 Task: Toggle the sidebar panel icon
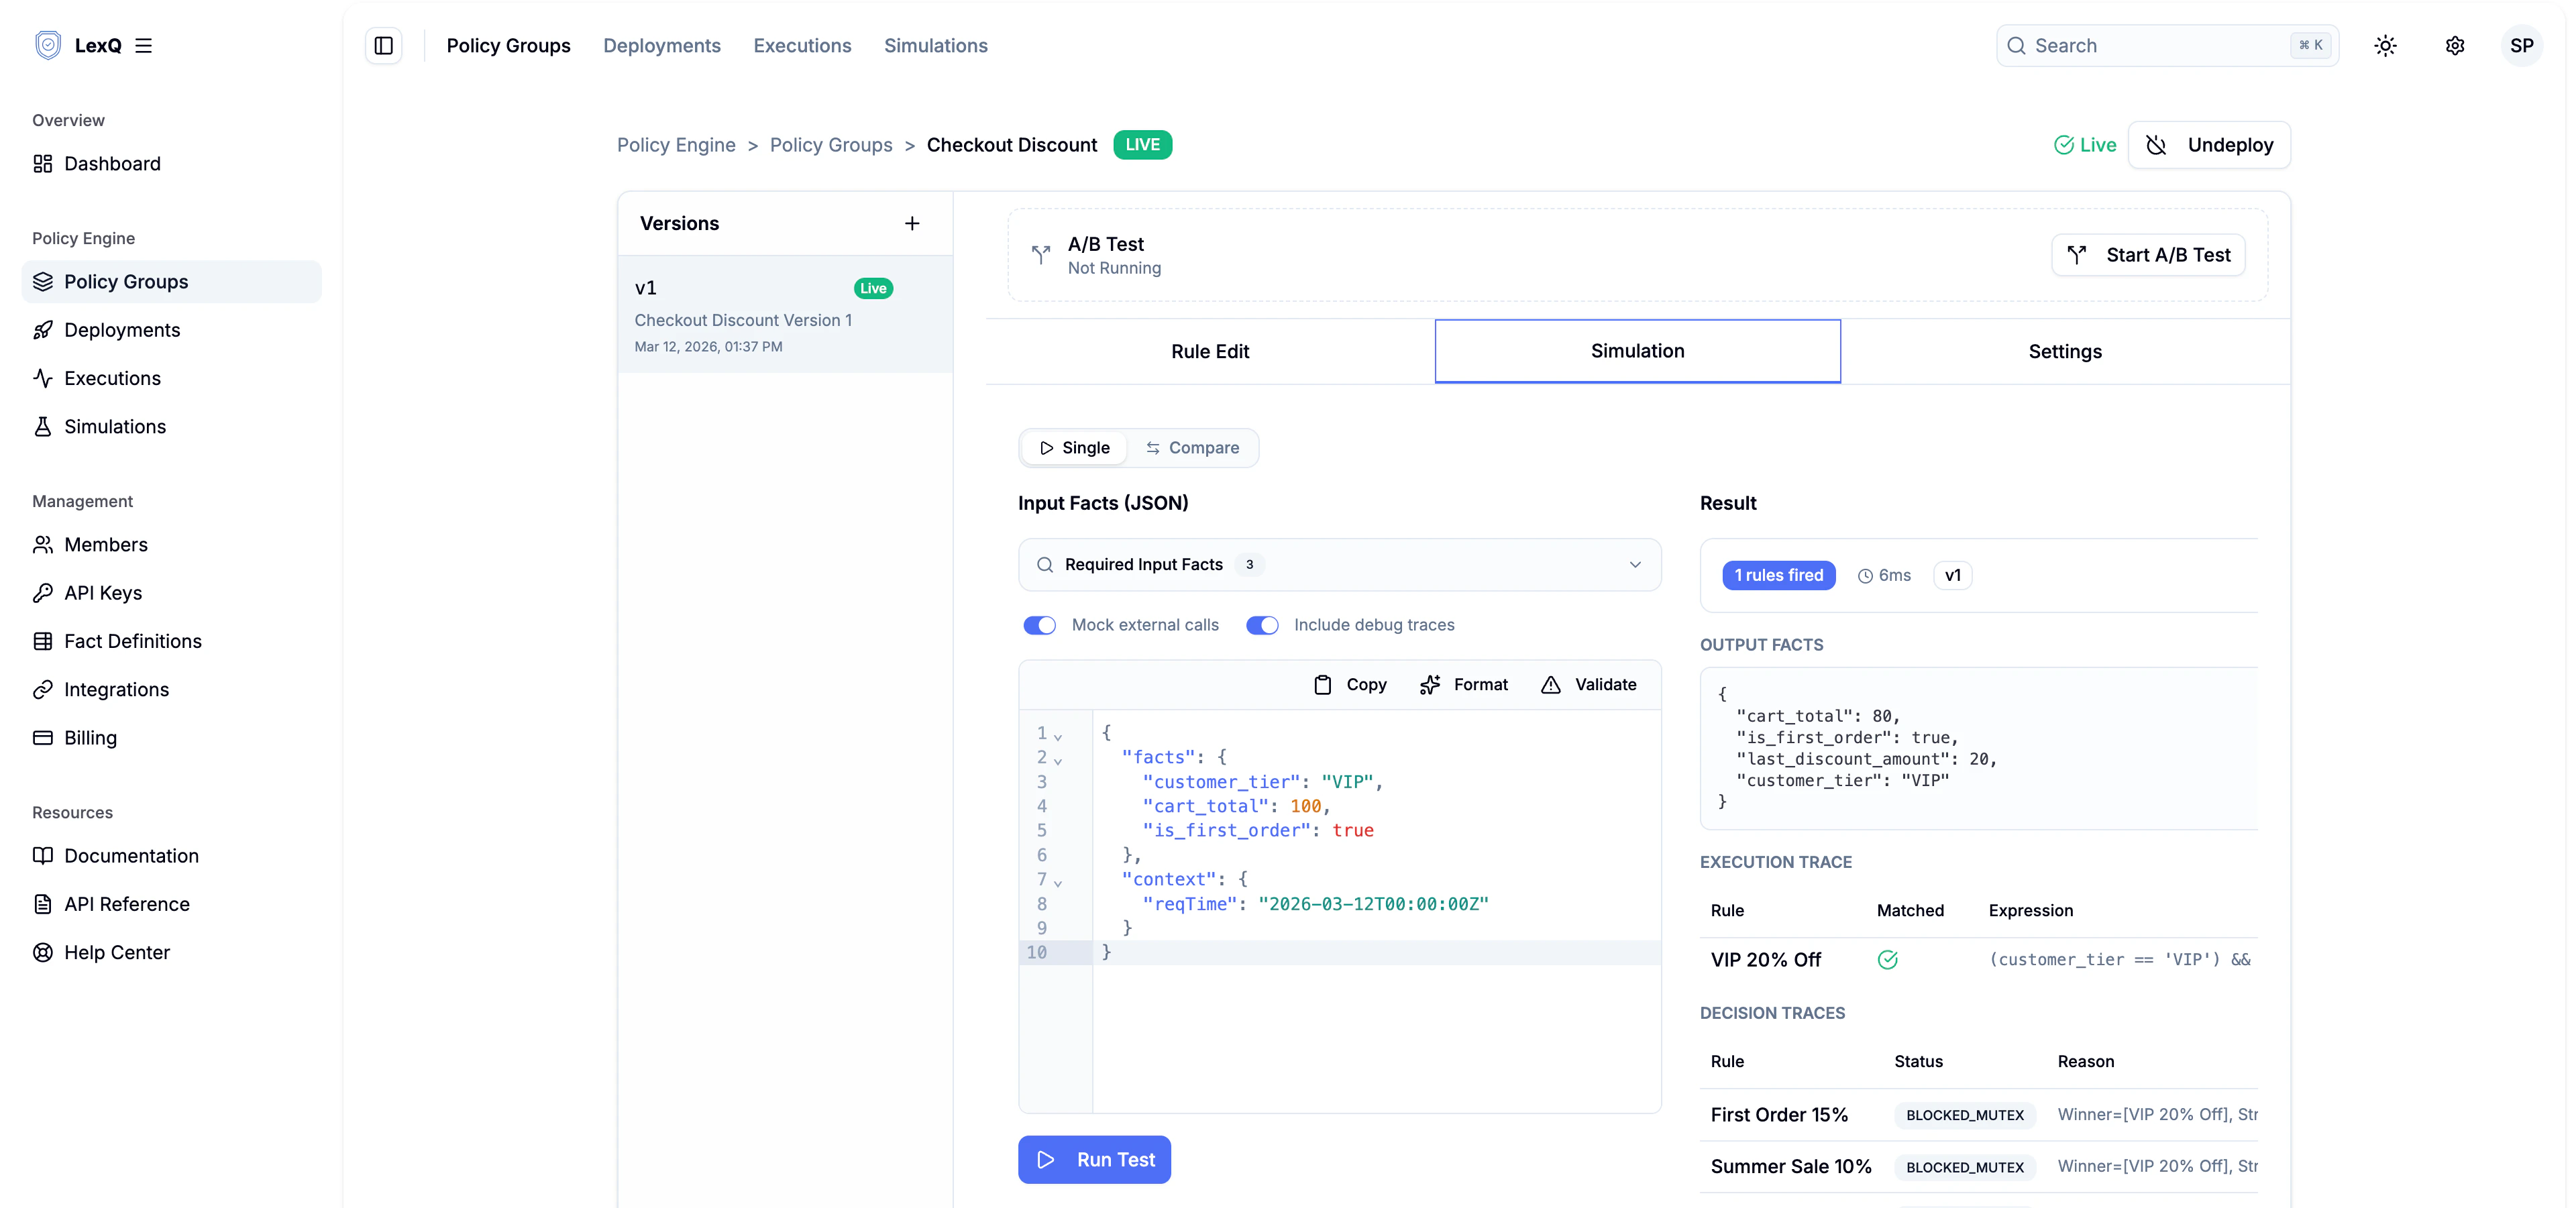(x=384, y=46)
